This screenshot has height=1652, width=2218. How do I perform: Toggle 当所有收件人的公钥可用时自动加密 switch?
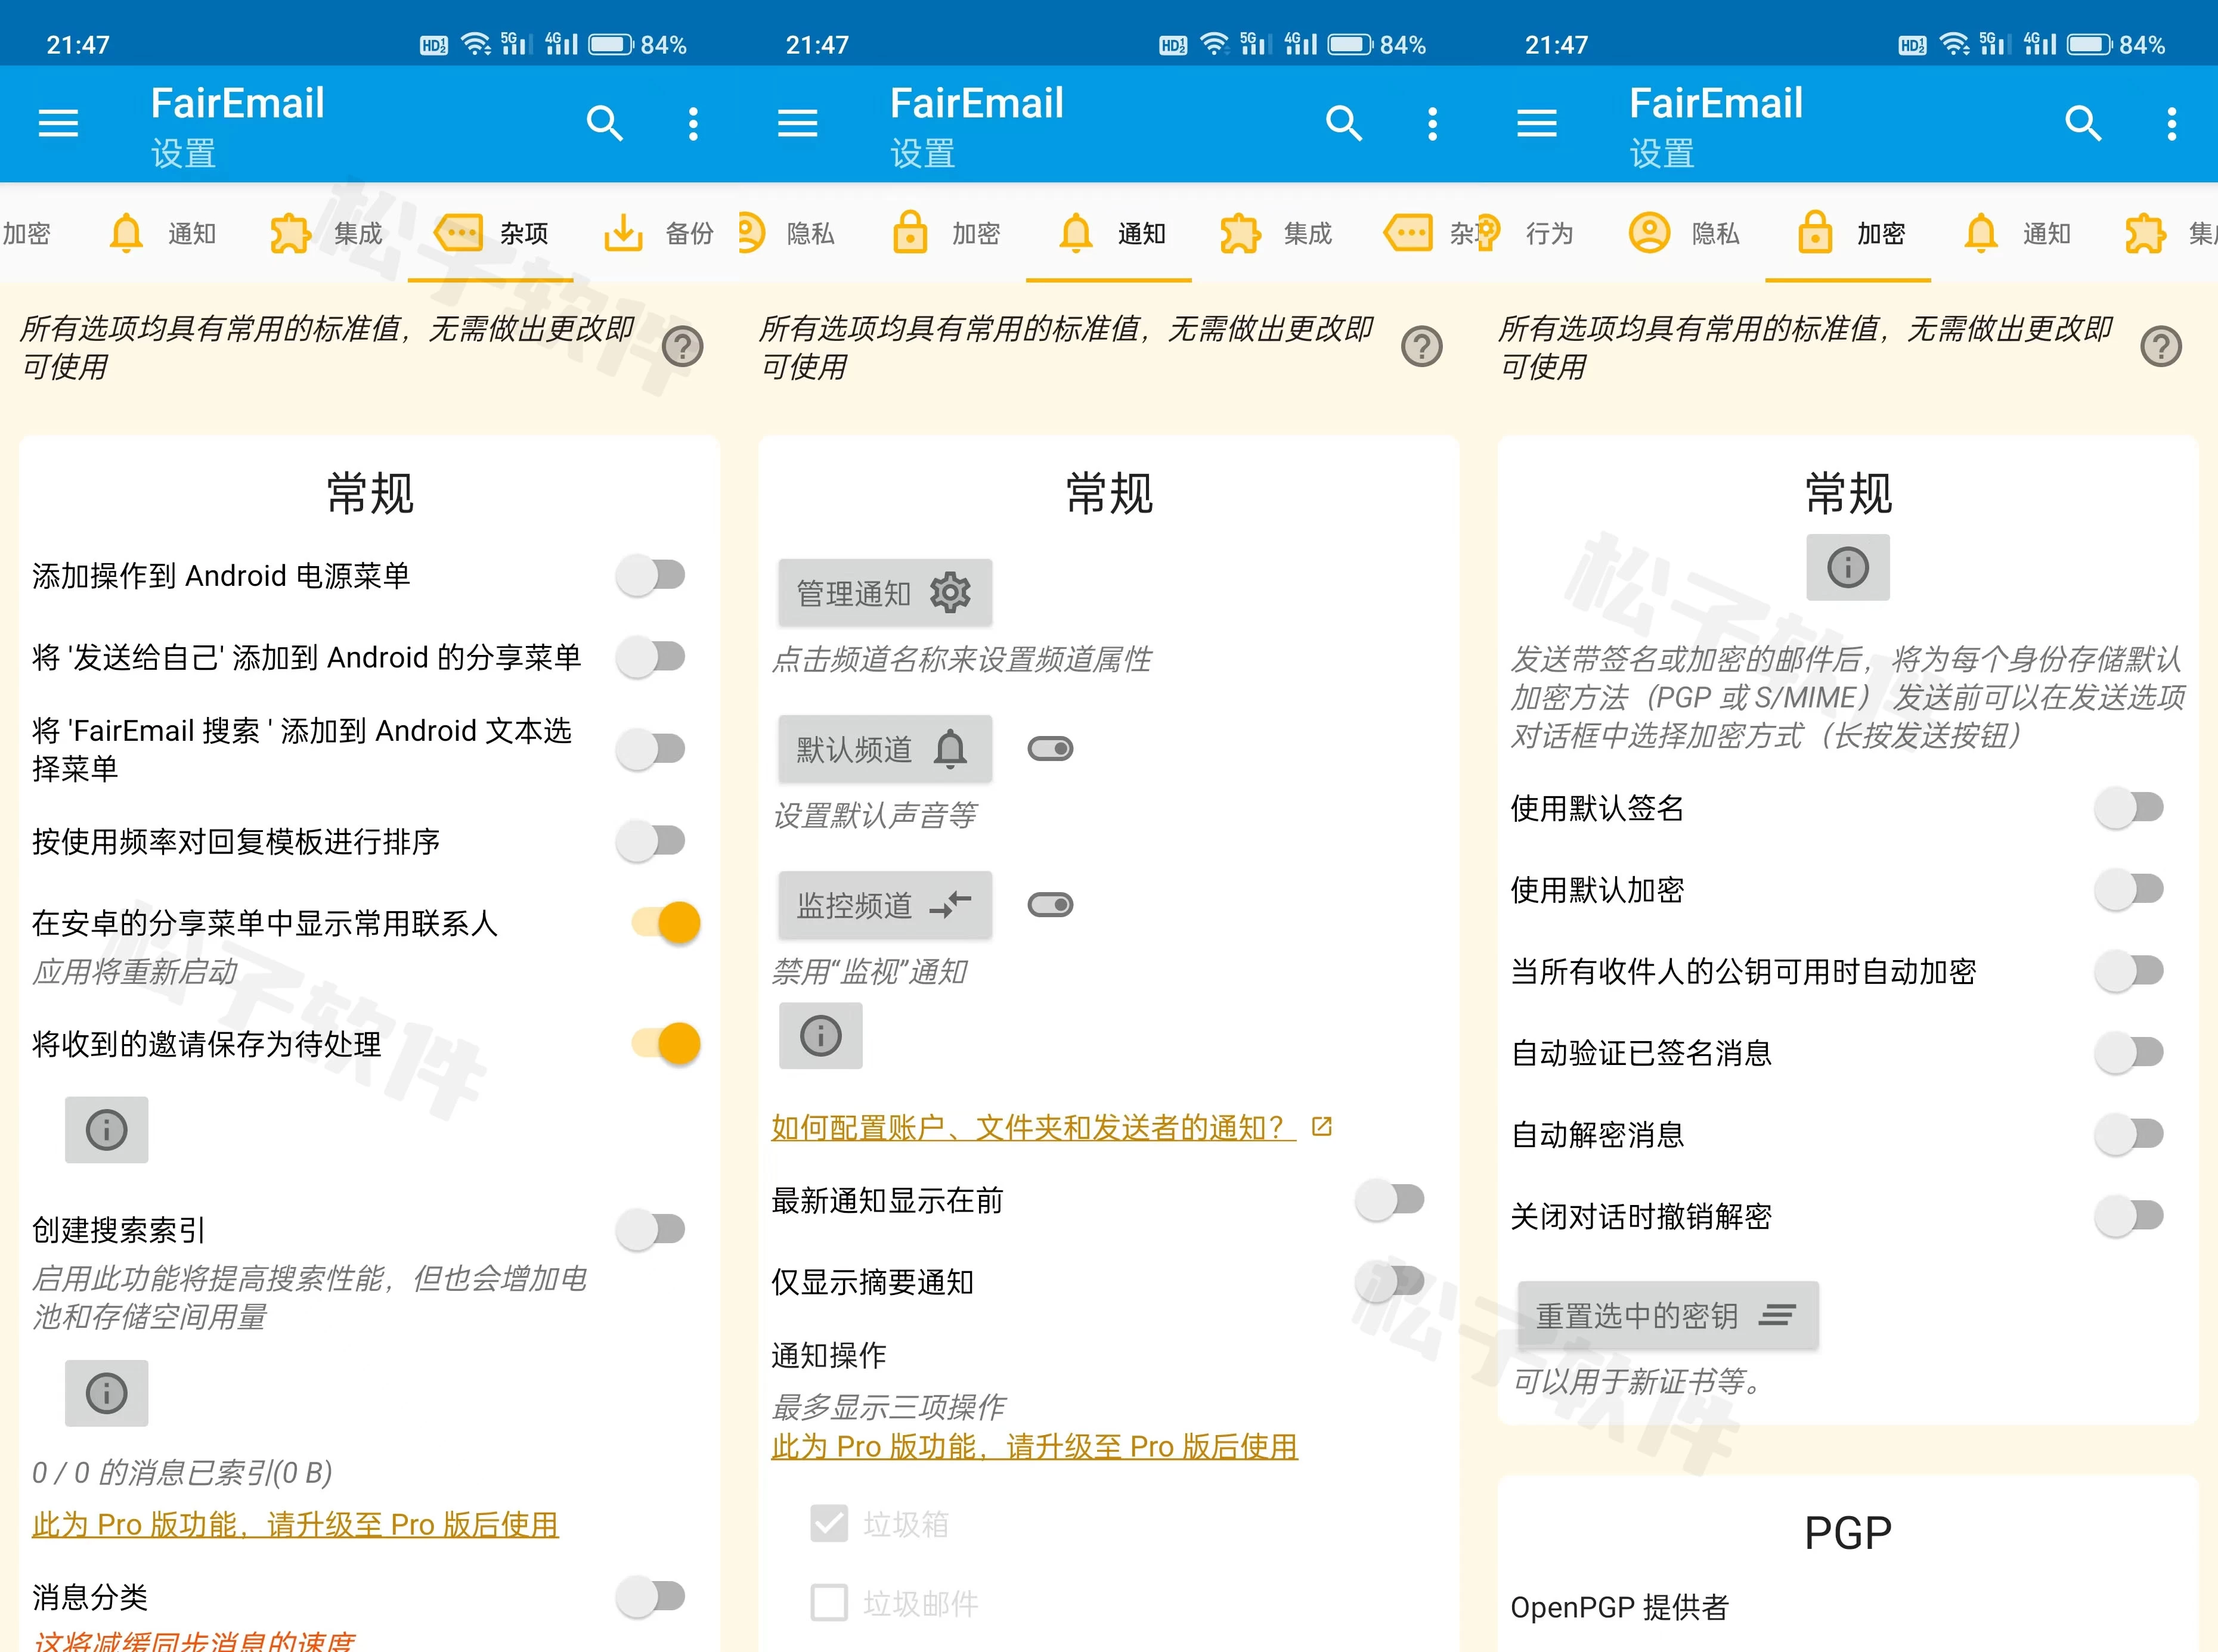2130,971
